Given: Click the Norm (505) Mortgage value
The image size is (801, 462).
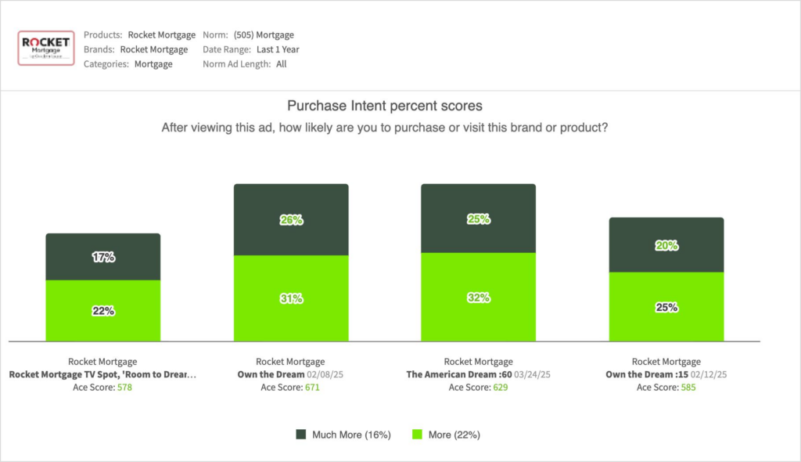Looking at the screenshot, I should (x=264, y=34).
